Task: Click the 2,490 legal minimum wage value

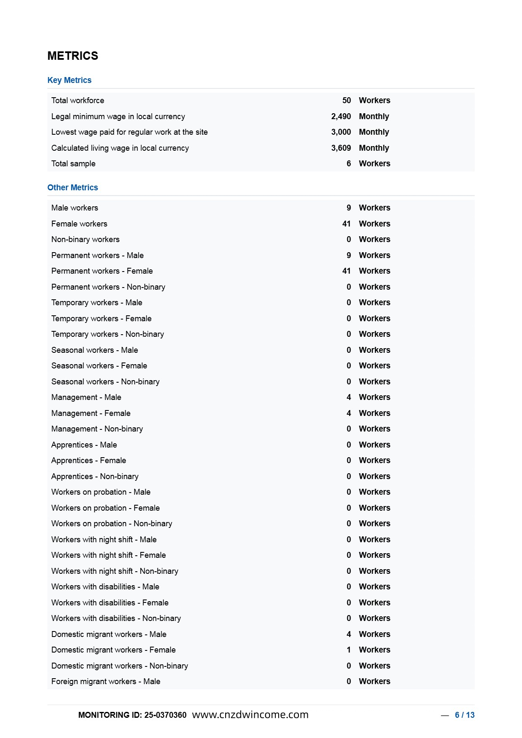Action: (x=341, y=117)
